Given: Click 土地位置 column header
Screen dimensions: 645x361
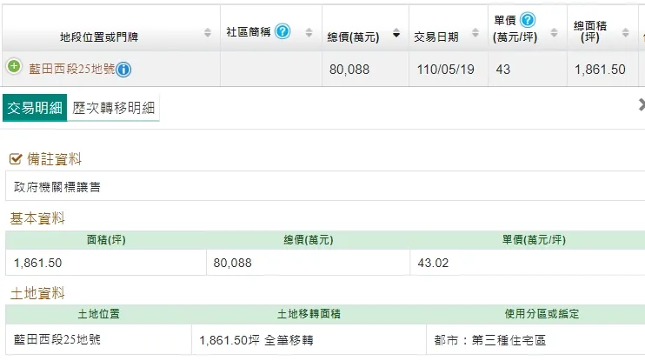Looking at the screenshot, I should tap(99, 314).
